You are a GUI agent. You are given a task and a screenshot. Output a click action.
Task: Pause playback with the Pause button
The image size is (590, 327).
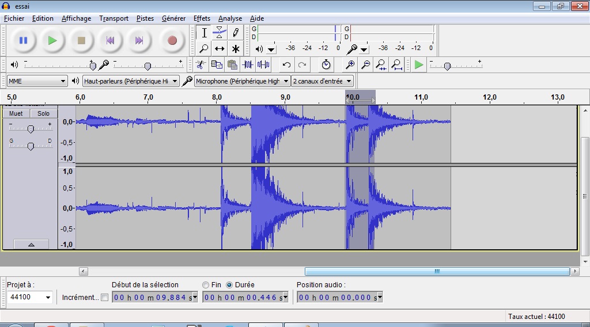(23, 40)
